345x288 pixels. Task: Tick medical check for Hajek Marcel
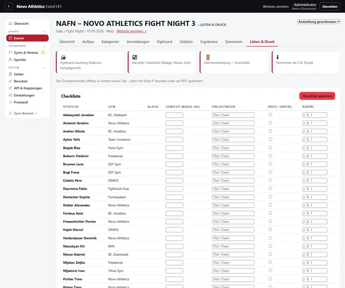tap(270, 229)
